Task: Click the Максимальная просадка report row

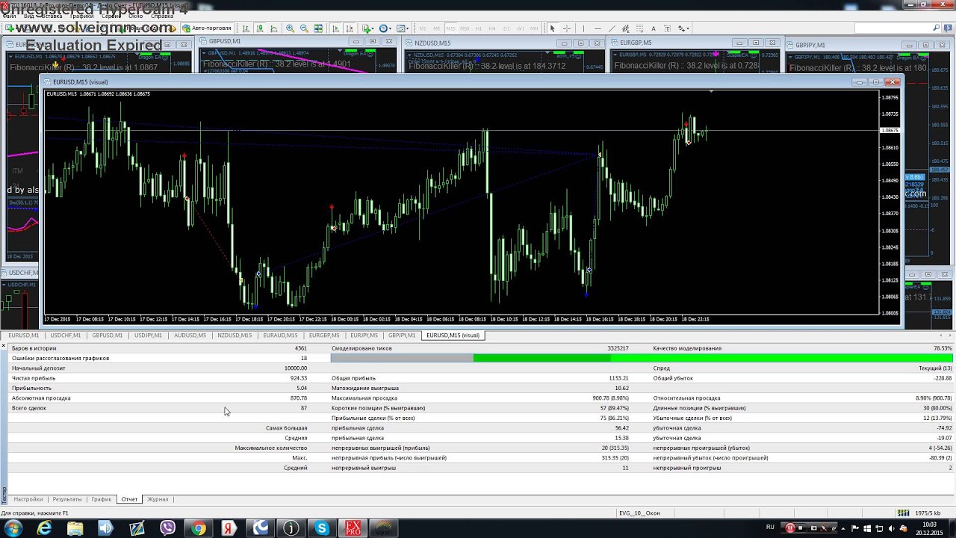Action: (x=481, y=398)
